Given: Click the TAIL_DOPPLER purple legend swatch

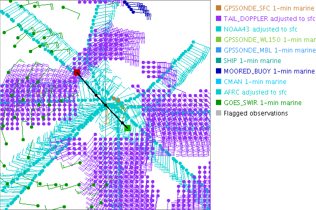Looking at the screenshot, I should pos(219,19).
